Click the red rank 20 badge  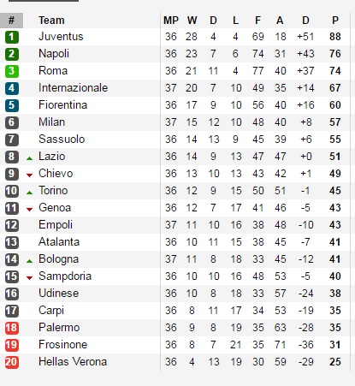tap(12, 362)
